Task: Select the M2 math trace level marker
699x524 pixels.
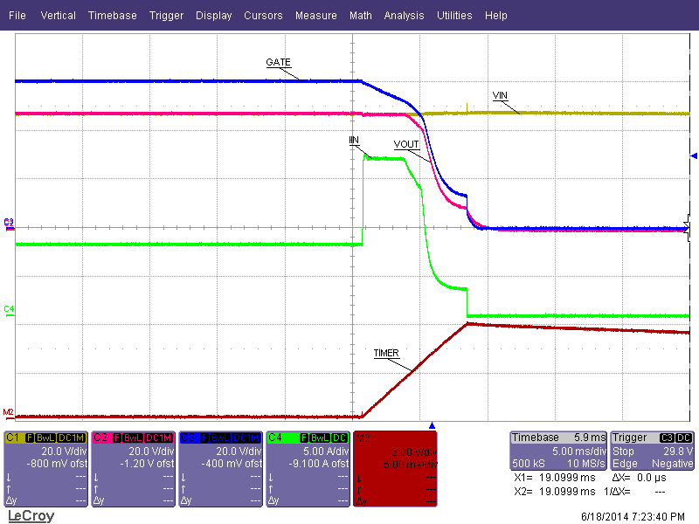Action: point(8,412)
